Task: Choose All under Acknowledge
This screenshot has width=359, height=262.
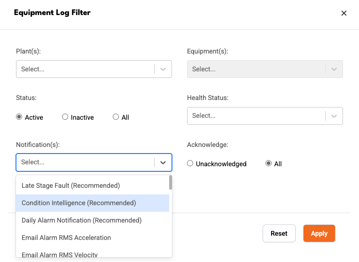Action: click(268, 163)
